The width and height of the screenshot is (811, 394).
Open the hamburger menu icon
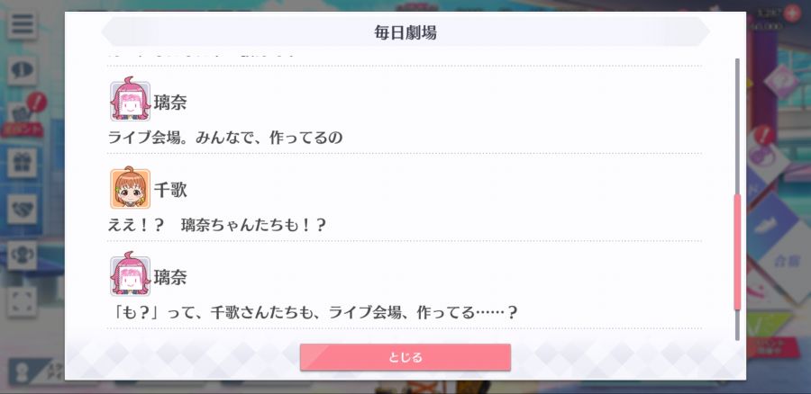(x=22, y=25)
